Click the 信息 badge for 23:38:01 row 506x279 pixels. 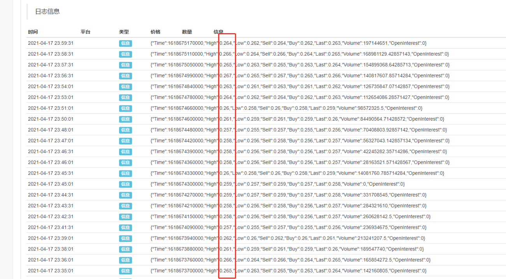125,249
